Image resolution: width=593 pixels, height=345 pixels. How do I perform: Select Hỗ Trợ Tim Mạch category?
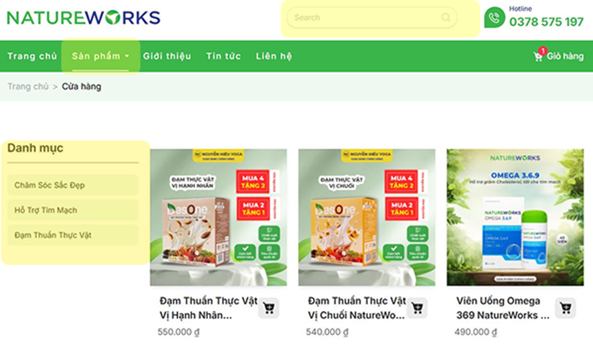click(72, 210)
